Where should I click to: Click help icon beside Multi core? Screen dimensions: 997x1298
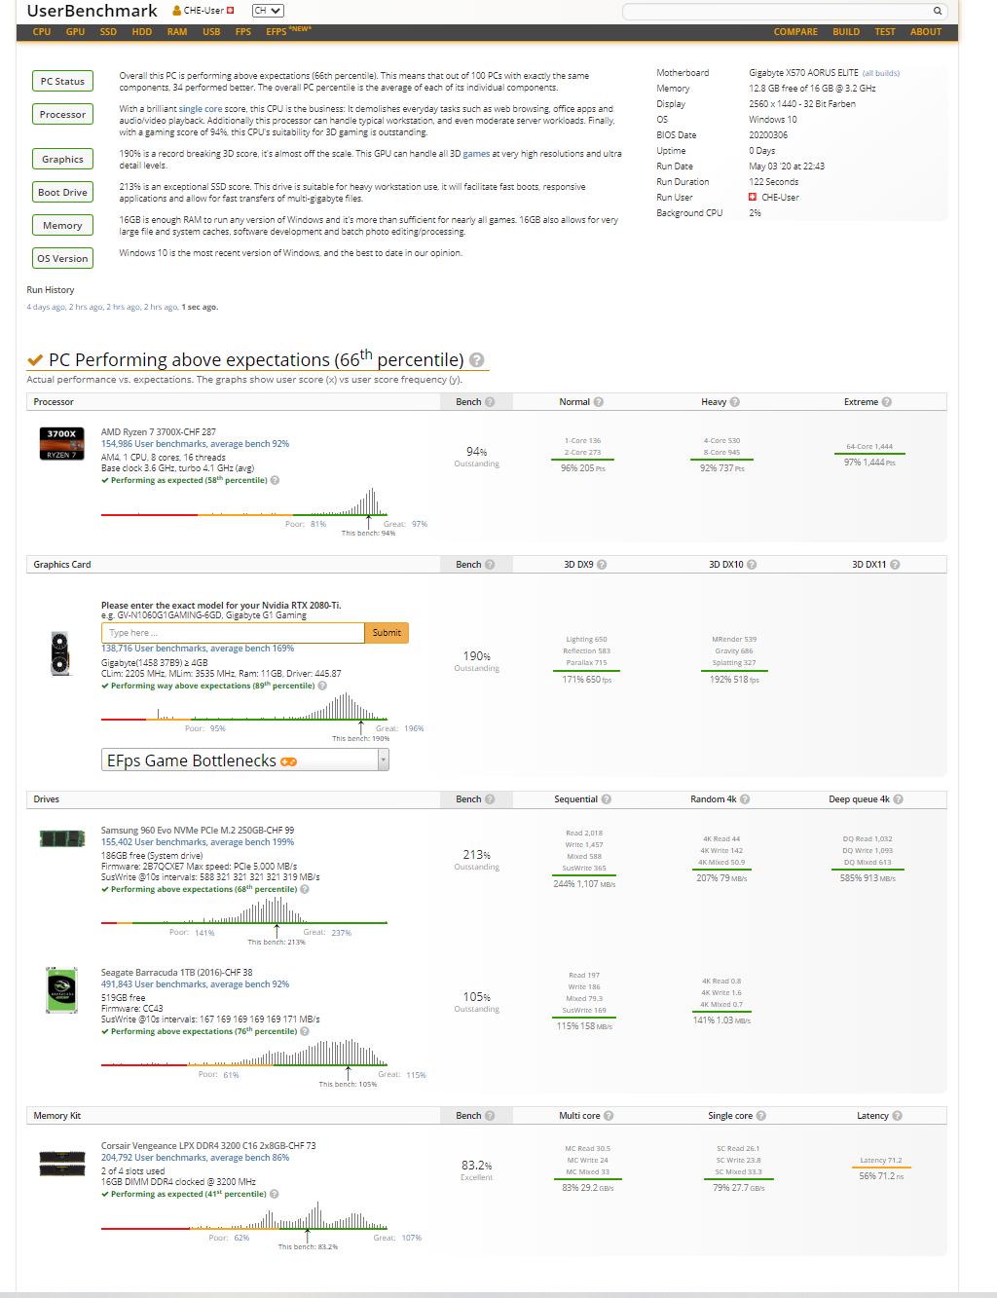coord(609,1116)
